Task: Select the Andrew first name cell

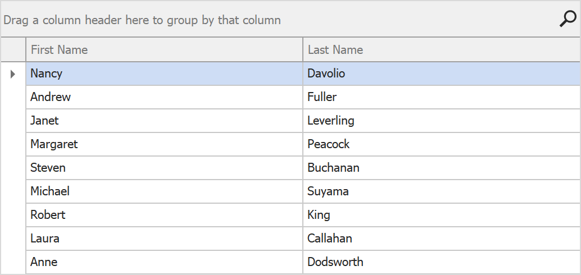Action: tap(51, 97)
